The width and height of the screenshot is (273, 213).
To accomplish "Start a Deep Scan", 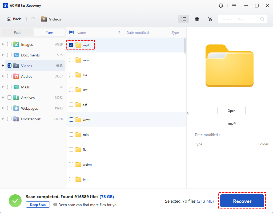I will [38, 205].
